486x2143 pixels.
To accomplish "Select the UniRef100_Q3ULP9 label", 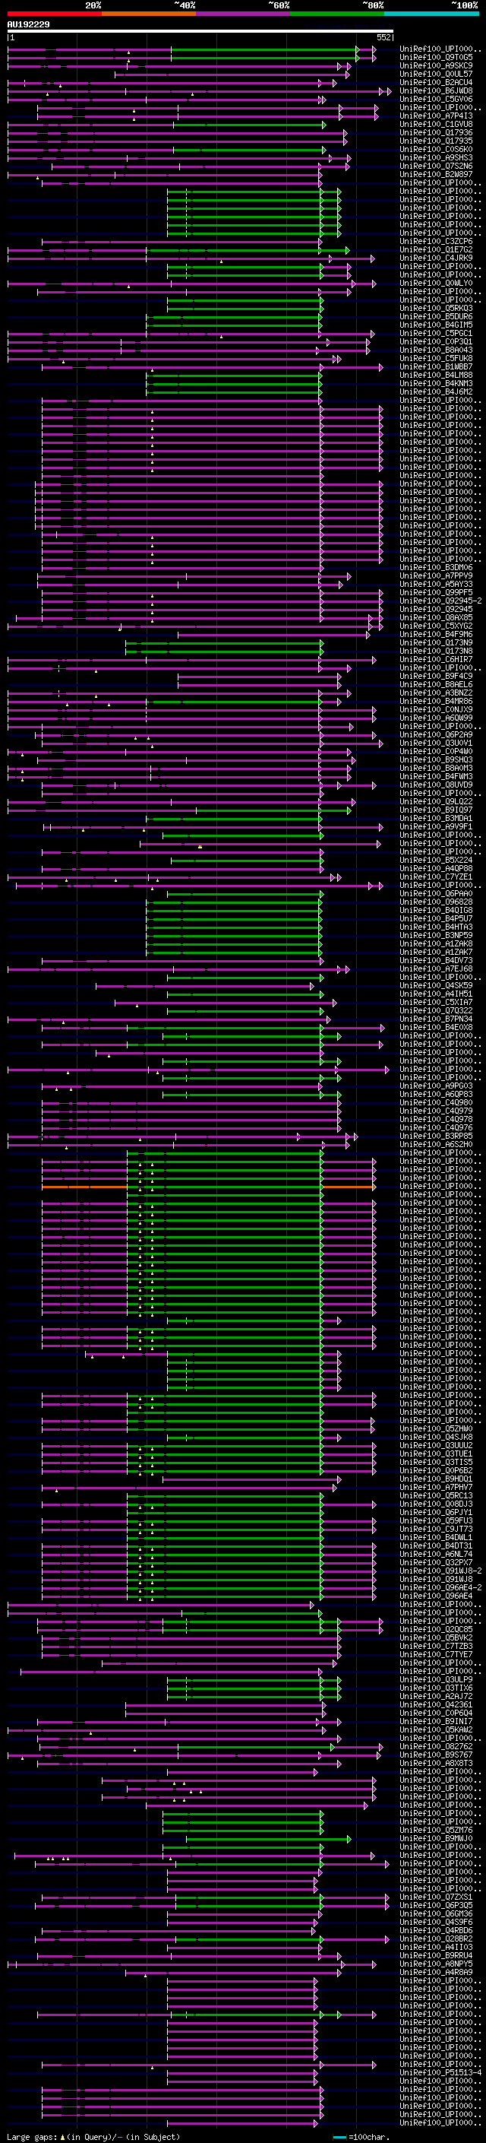I will coord(436,1679).
